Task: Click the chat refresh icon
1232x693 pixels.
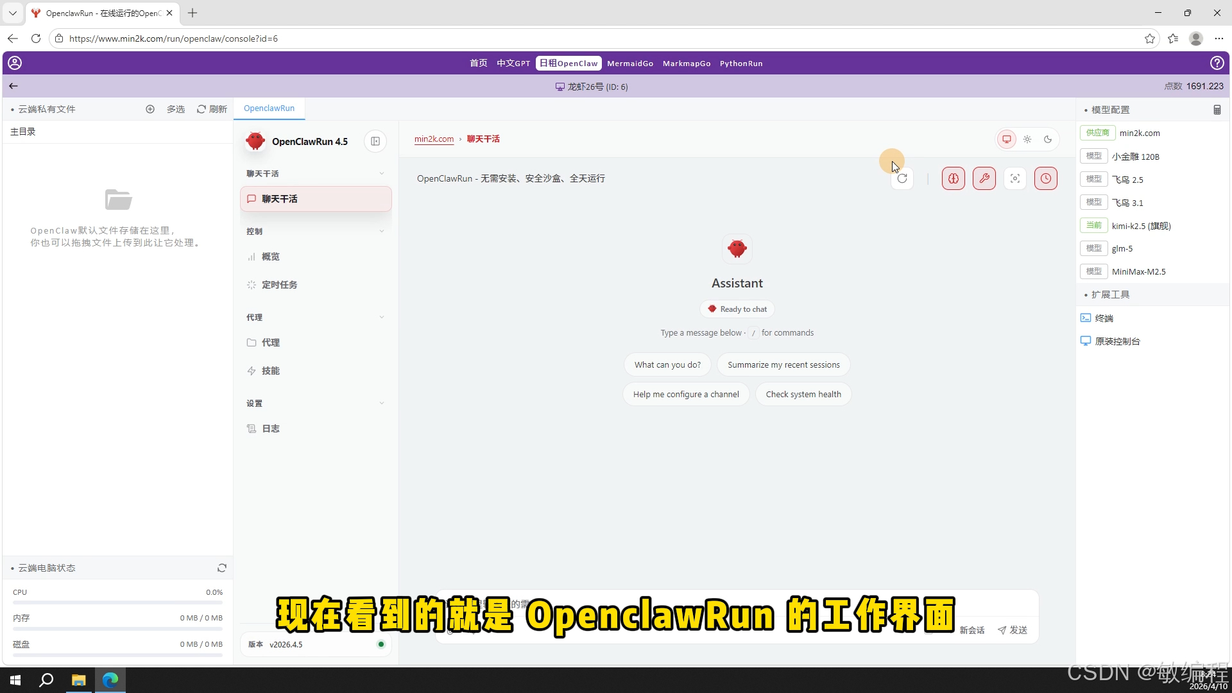Action: coord(902,178)
